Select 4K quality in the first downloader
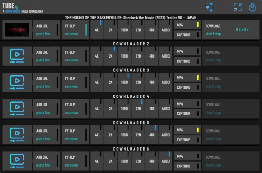 coord(97,30)
